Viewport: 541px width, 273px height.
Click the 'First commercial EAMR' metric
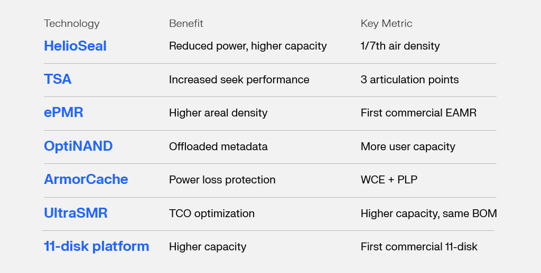point(418,113)
